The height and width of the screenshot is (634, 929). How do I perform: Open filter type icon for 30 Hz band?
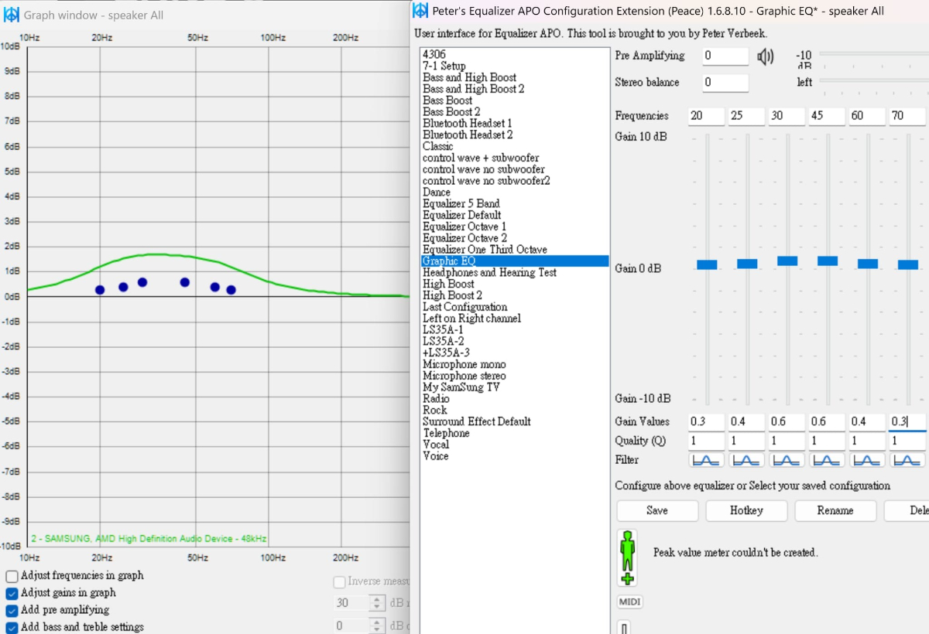click(x=787, y=460)
